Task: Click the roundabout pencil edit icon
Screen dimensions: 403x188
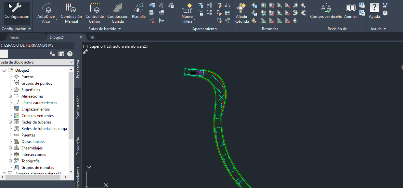Action: click(x=254, y=21)
